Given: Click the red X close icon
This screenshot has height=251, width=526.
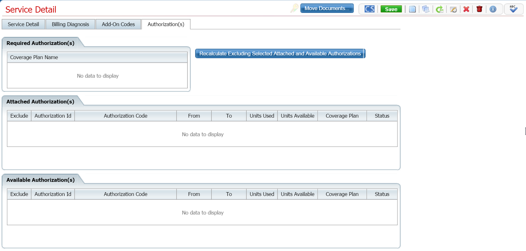Looking at the screenshot, I should coord(466,9).
